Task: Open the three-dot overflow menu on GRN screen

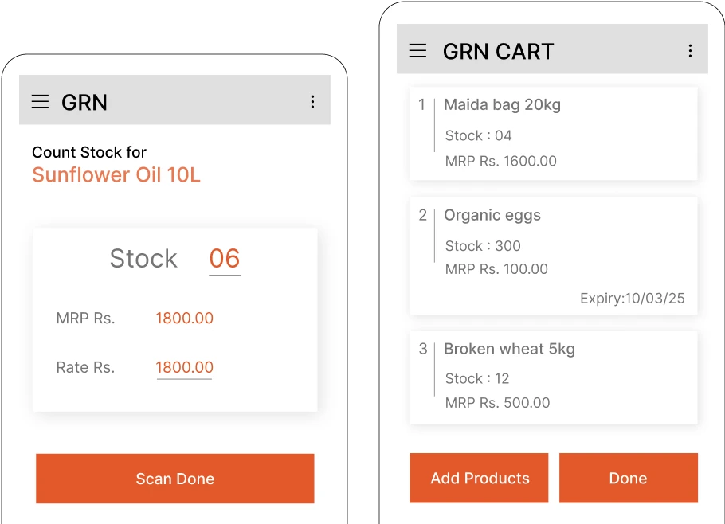Action: click(x=313, y=100)
